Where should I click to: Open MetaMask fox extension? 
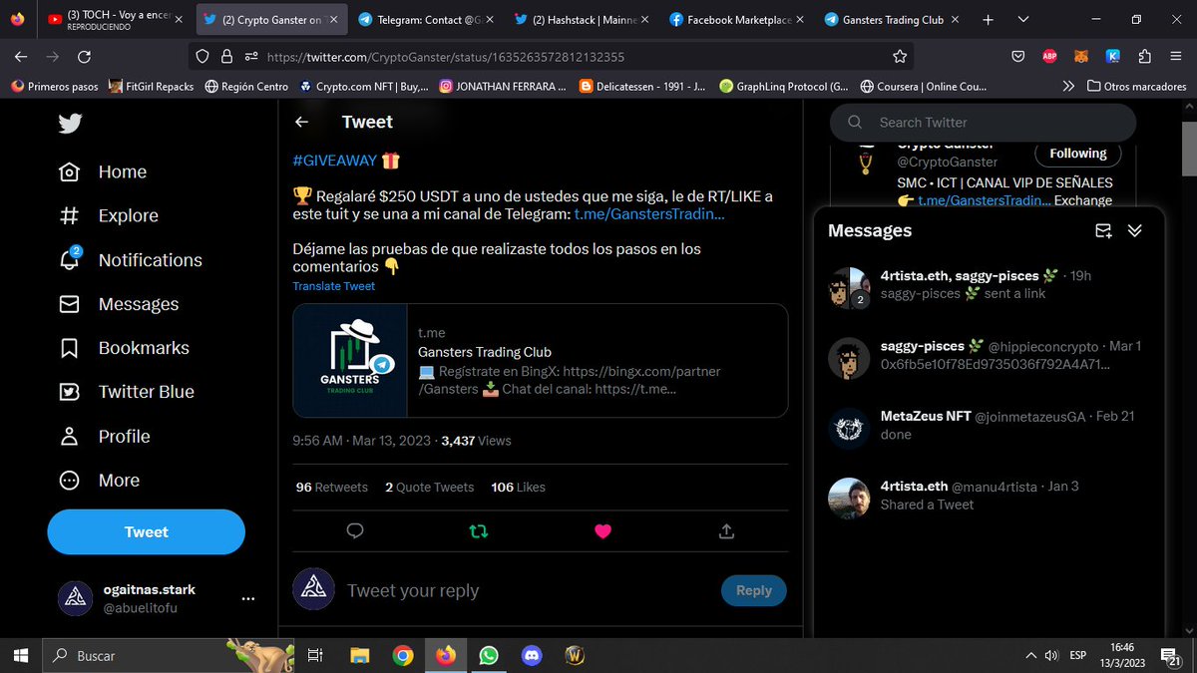(x=1081, y=57)
